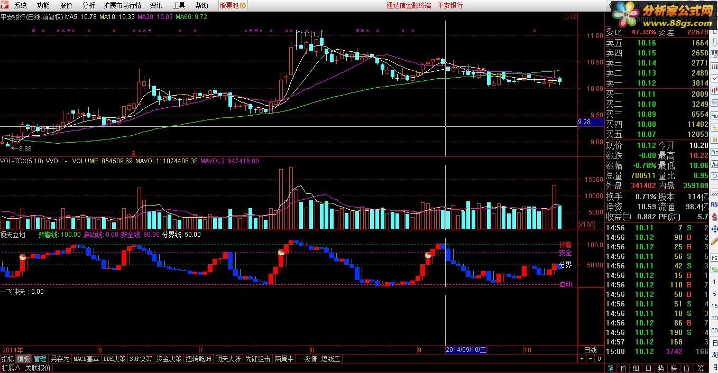The width and height of the screenshot is (718, 373).
Task: Click the 管理 button in the template bar
Action: 40,359
